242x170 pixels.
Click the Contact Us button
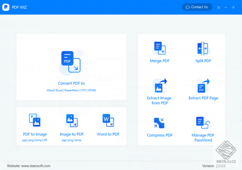(197, 7)
